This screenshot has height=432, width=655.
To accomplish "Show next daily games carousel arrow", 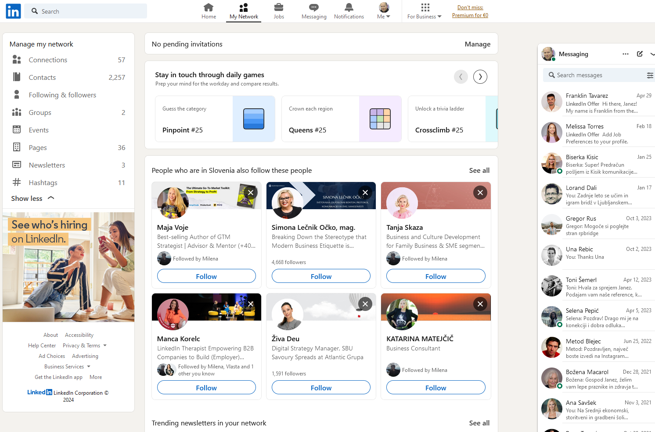I will 480,77.
